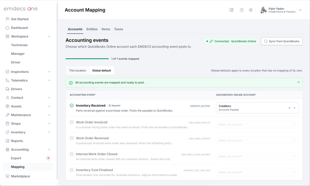This screenshot has height=186, width=310.
Task: Open account dropdown for Inventory Cost Finalised
Action: pyautogui.click(x=257, y=172)
